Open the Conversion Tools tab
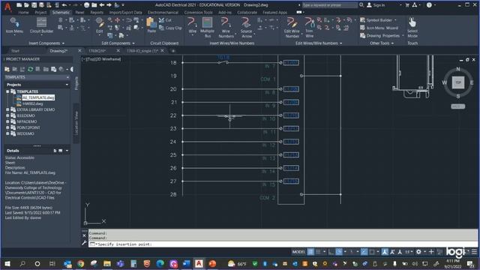The width and height of the screenshot is (480, 270). tap(198, 13)
